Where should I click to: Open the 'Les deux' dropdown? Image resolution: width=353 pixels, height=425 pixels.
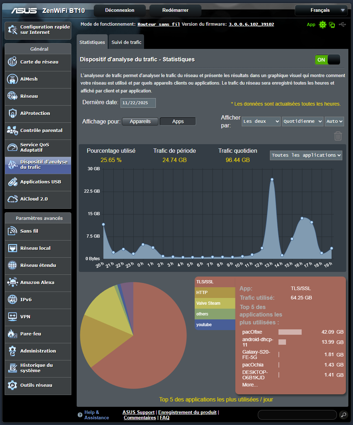(262, 121)
